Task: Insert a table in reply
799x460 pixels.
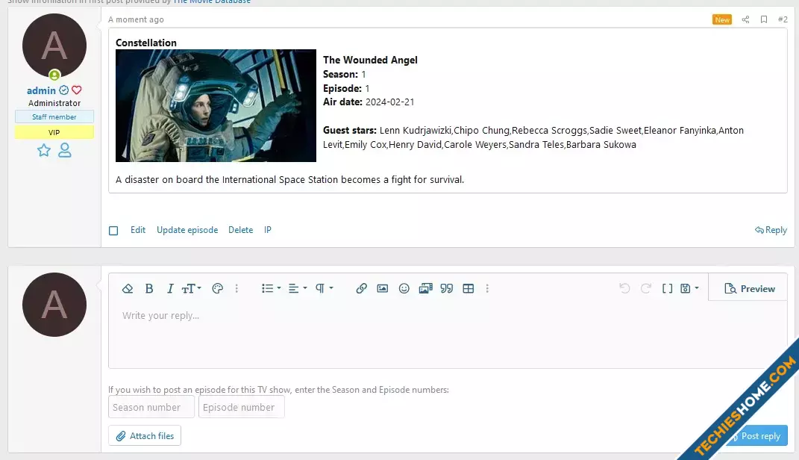Action: click(469, 289)
